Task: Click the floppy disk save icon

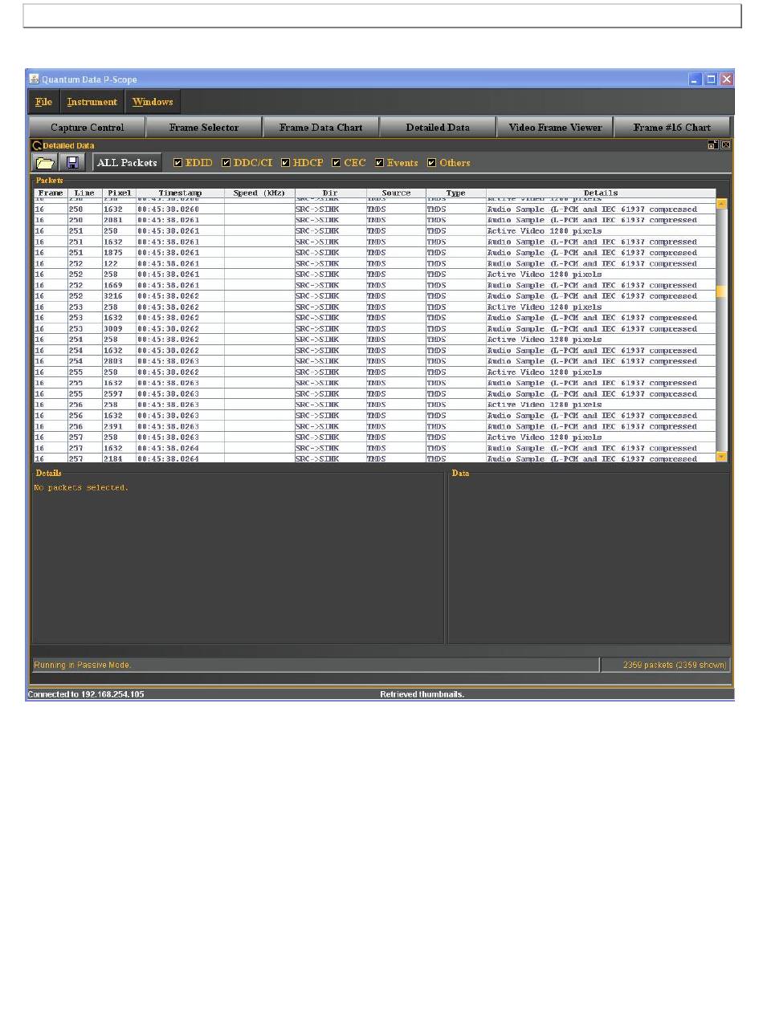Action: [72, 162]
